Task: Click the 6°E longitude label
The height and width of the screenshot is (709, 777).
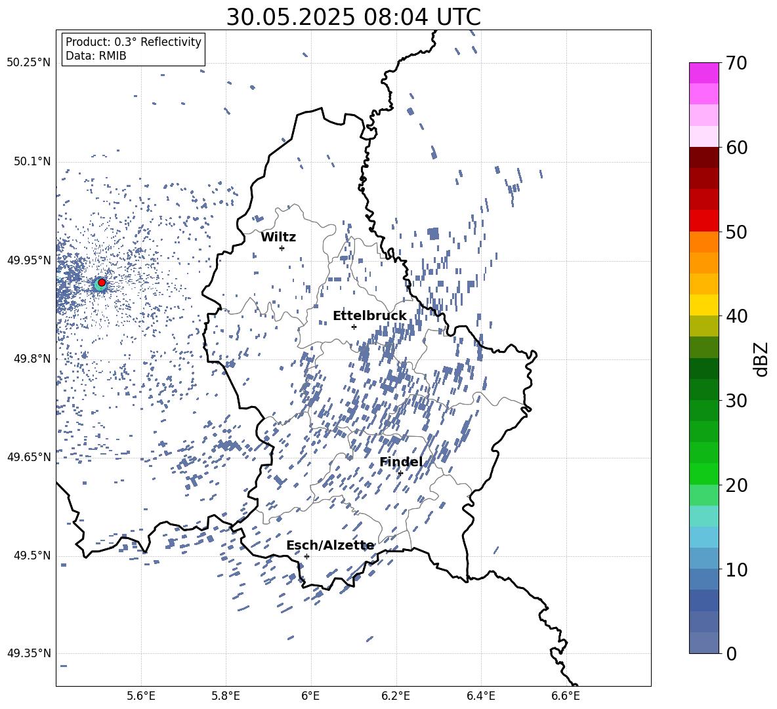Action: pyautogui.click(x=310, y=696)
